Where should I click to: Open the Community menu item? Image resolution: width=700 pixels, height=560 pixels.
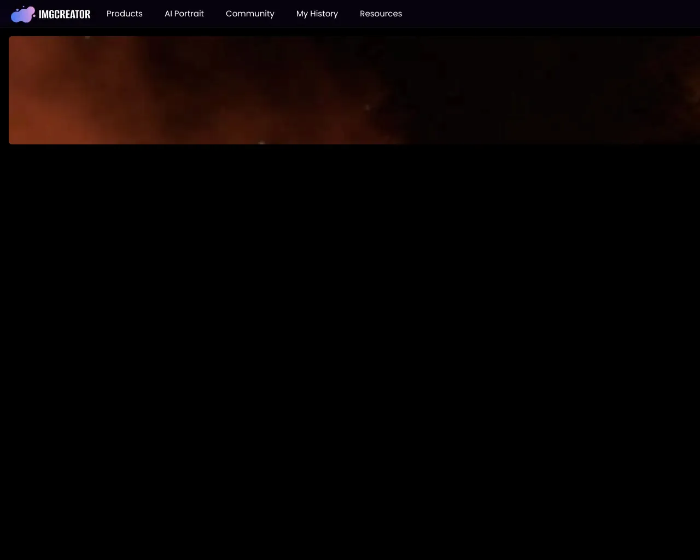(x=250, y=14)
